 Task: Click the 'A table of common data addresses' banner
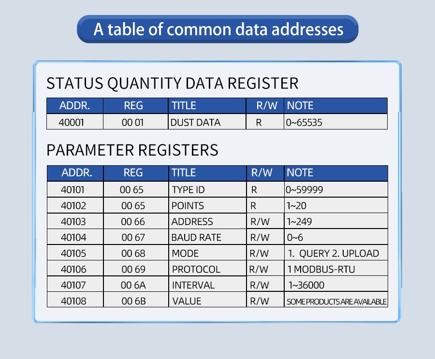(x=217, y=29)
